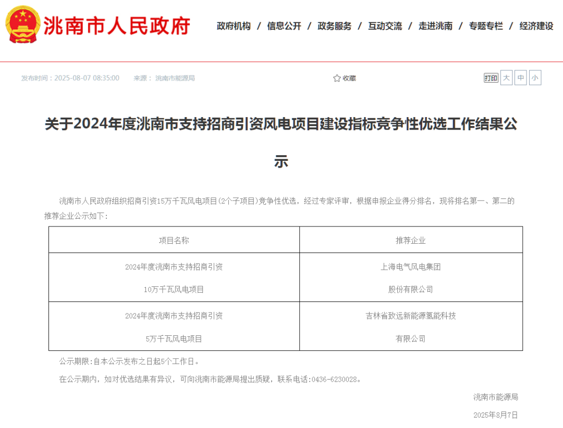This screenshot has width=563, height=428.
Task: Go to the 政务服务 section
Action: click(x=335, y=26)
